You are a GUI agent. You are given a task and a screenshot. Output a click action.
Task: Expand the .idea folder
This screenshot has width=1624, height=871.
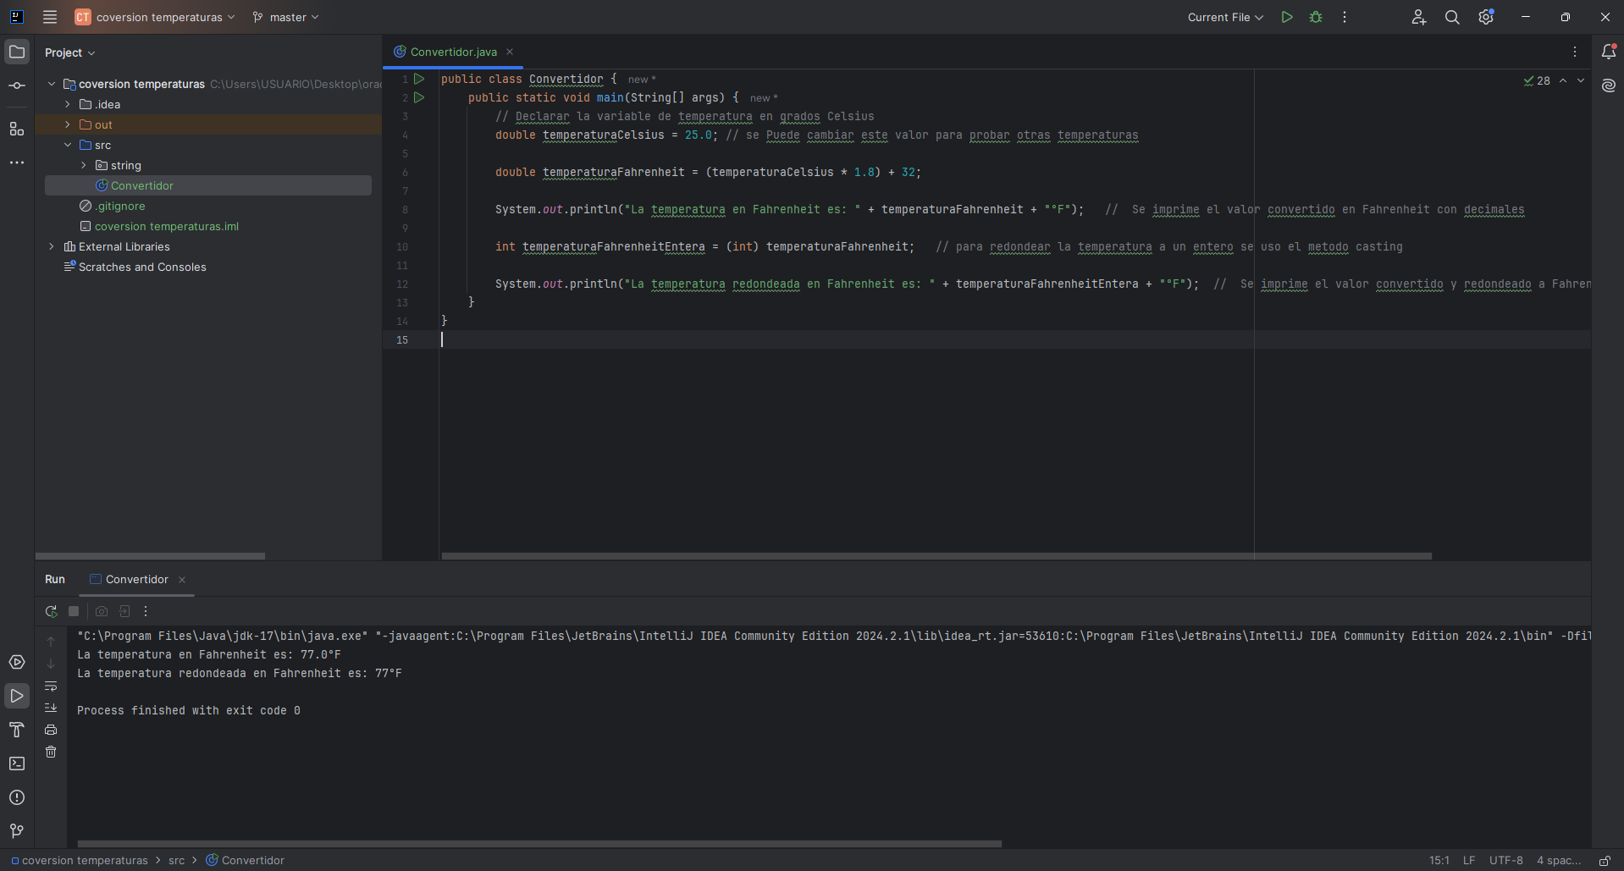click(x=68, y=104)
